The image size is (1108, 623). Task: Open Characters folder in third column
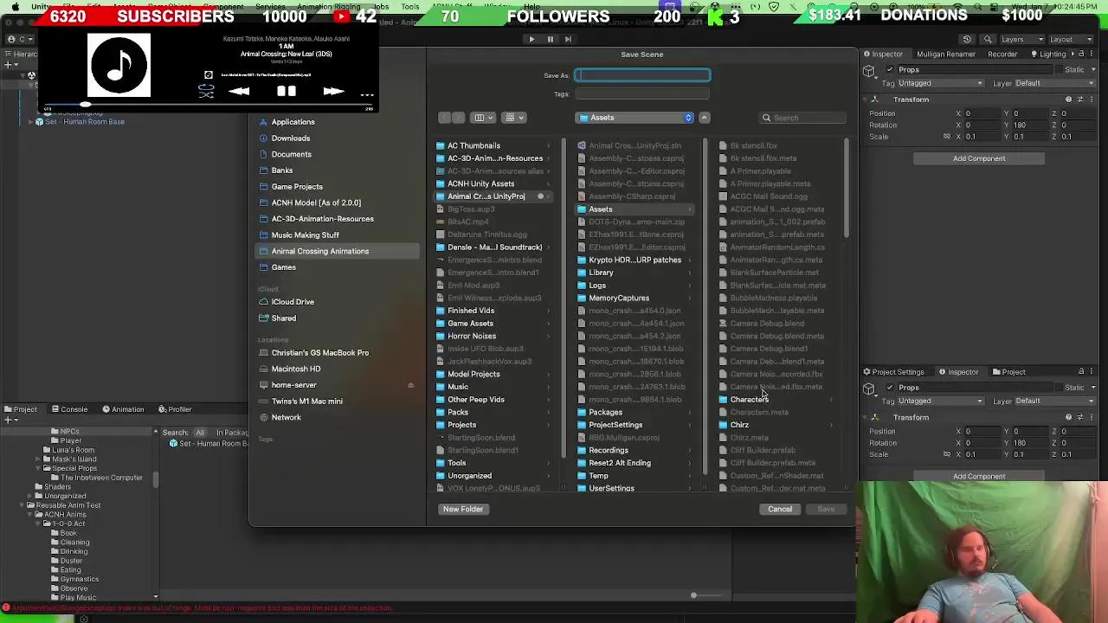coord(749,400)
